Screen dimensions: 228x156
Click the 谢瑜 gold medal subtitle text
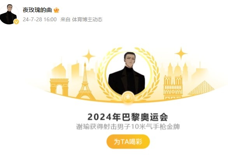(x=128, y=127)
